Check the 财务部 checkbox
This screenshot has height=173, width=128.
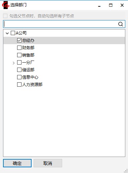(19, 48)
